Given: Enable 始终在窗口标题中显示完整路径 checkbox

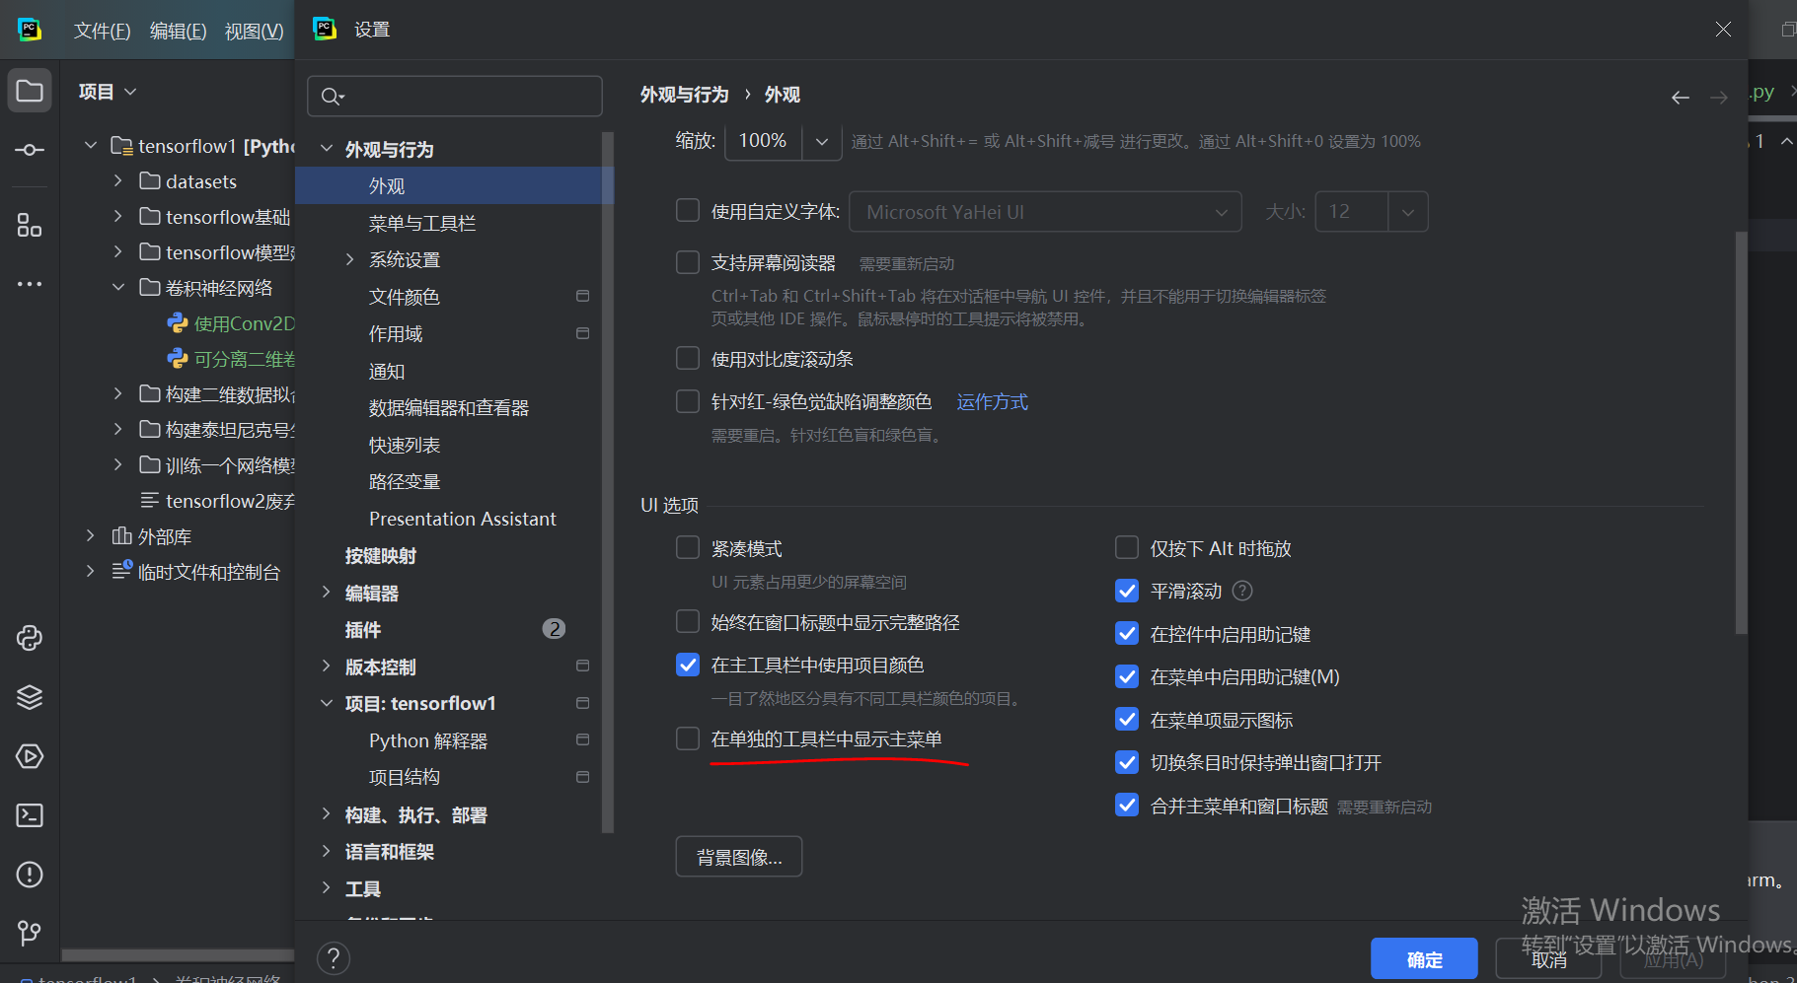Looking at the screenshot, I should click(x=688, y=621).
